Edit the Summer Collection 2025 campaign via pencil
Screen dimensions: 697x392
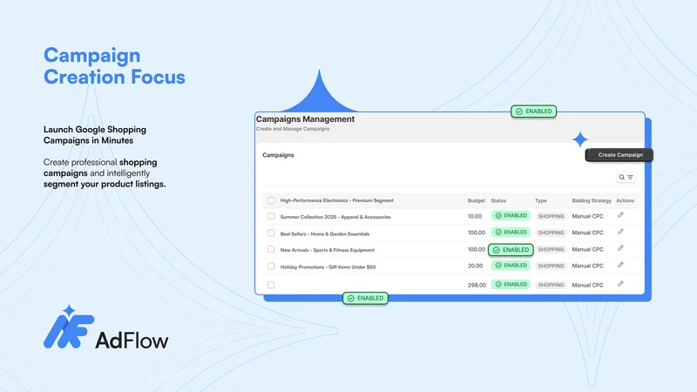pyautogui.click(x=620, y=215)
